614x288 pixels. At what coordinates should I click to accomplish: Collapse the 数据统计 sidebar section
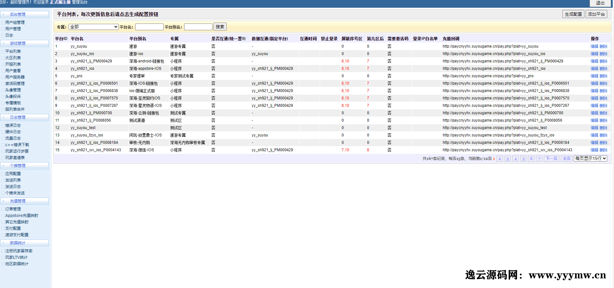coord(24,243)
